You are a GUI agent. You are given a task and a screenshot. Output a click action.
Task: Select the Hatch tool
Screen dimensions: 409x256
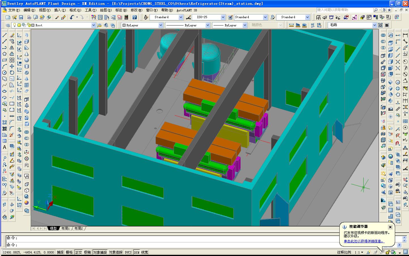coord(5,122)
